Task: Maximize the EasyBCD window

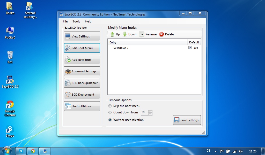Action: pyautogui.click(x=190, y=13)
